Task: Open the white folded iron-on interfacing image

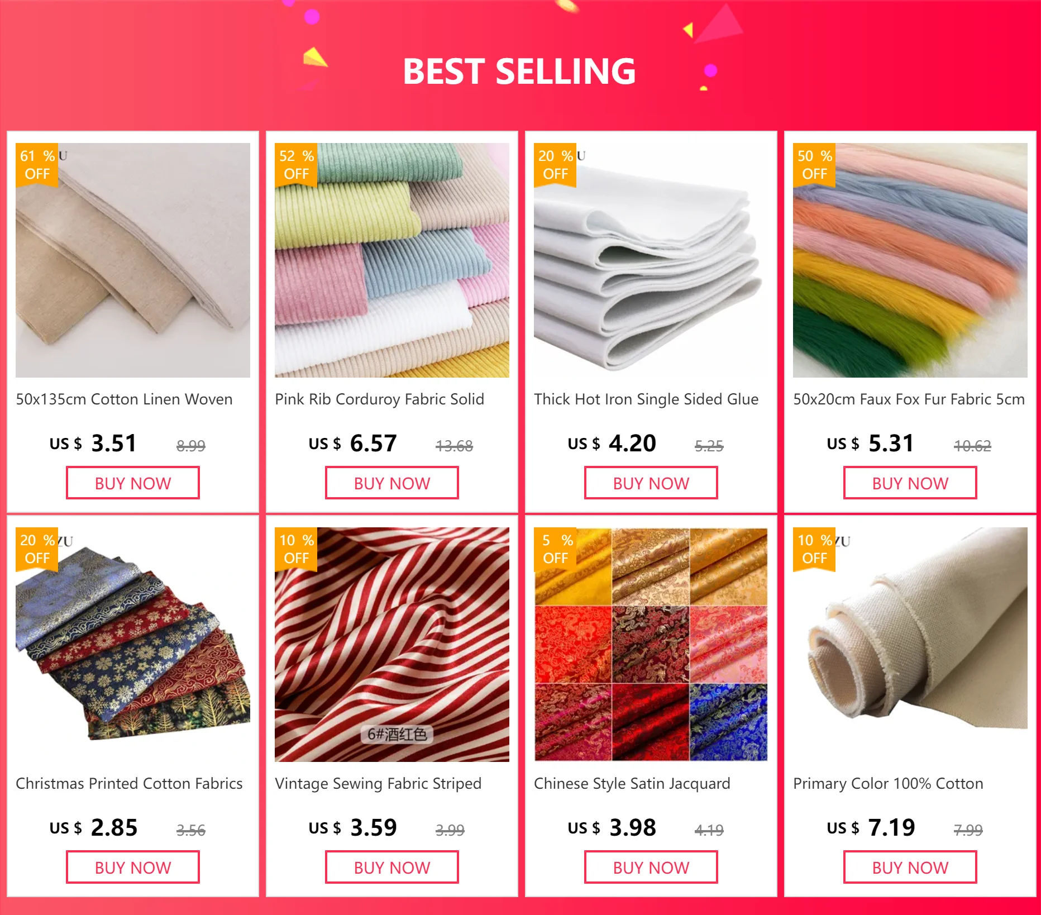Action: [x=651, y=260]
